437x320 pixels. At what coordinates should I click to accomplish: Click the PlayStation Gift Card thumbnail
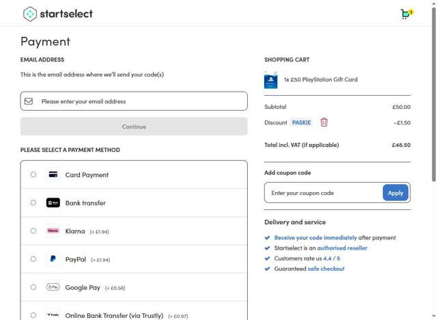270,80
